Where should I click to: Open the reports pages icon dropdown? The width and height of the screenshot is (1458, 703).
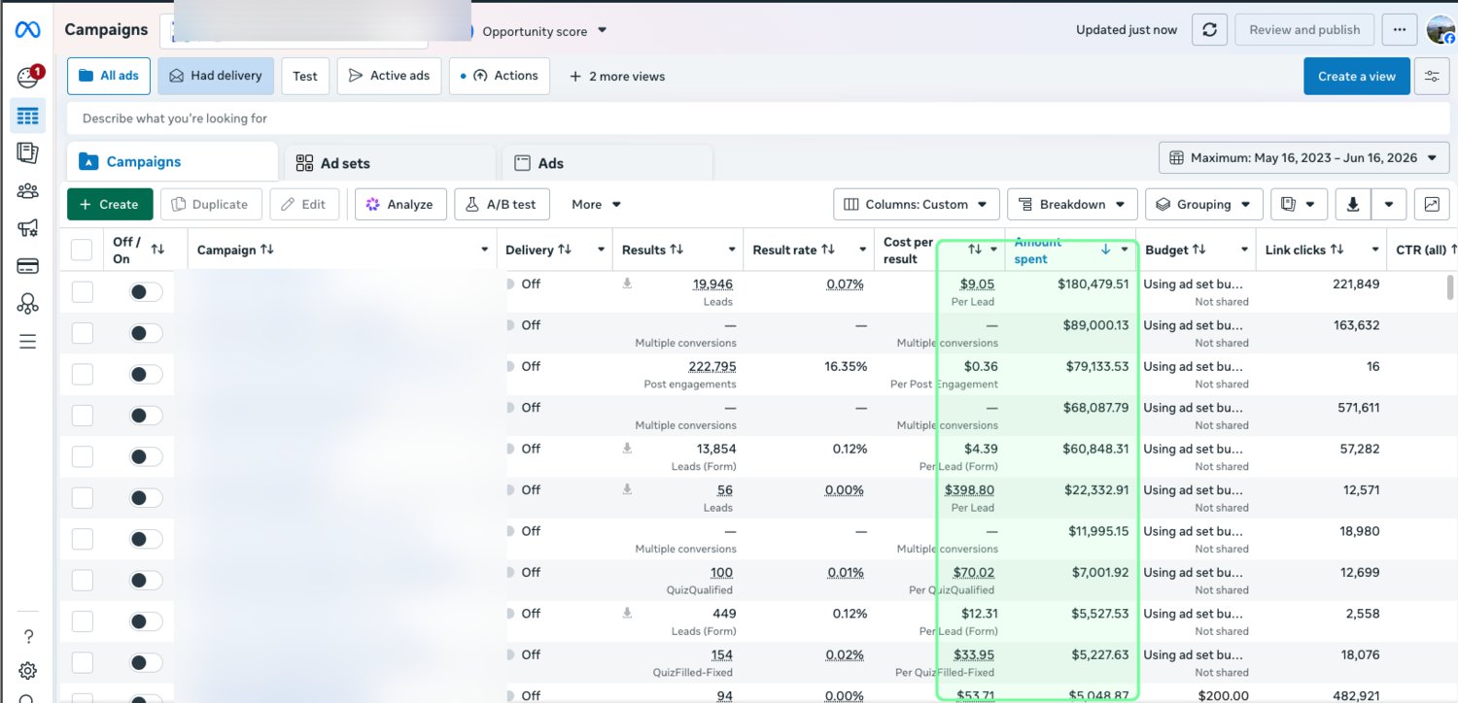coord(1299,205)
